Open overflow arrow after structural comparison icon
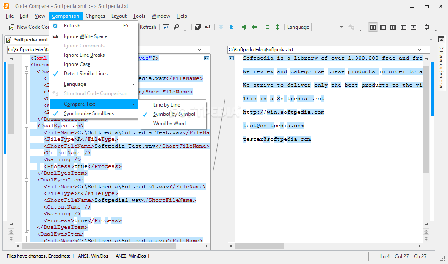Image resolution: width=448 pixels, height=264 pixels. click(360, 29)
